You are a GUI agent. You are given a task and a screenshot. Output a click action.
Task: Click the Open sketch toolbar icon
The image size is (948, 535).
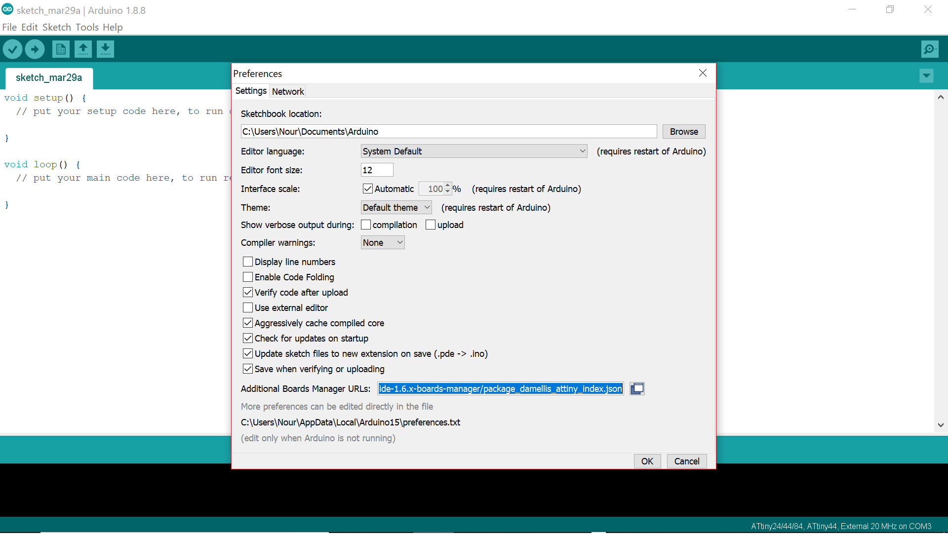click(83, 49)
